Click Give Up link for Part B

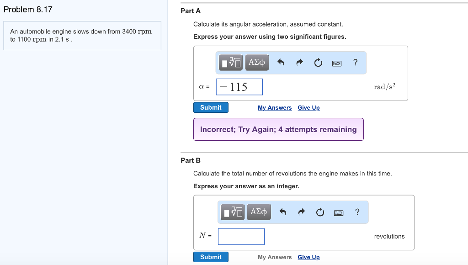[308, 257]
